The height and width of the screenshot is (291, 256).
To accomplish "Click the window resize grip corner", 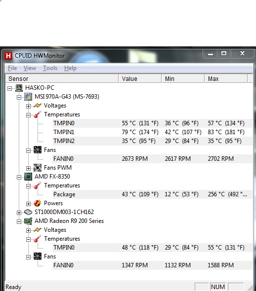I will click(x=250, y=288).
